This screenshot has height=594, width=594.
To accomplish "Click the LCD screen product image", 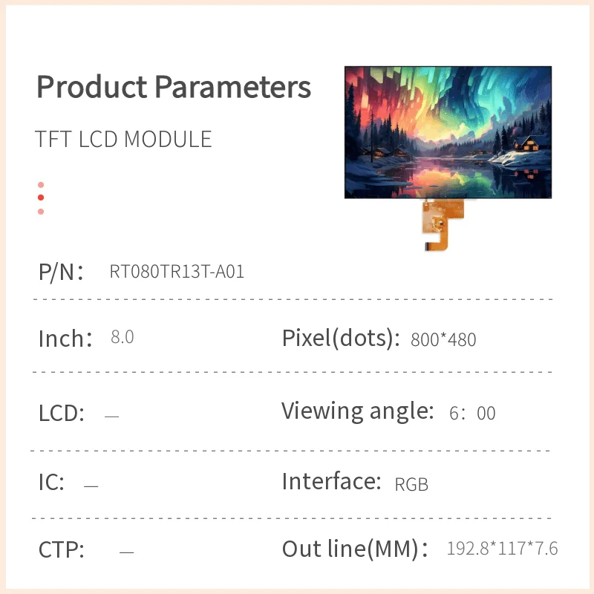I will tap(448, 132).
